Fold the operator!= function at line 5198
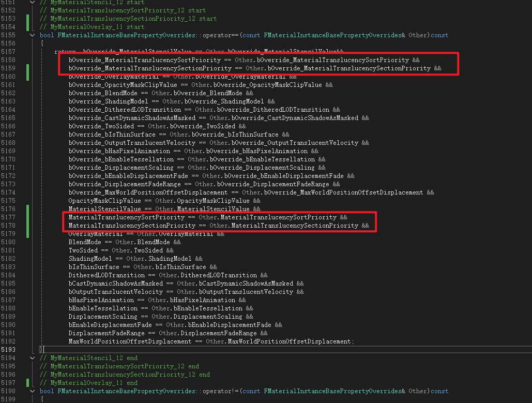532x403 pixels. pos(33,391)
